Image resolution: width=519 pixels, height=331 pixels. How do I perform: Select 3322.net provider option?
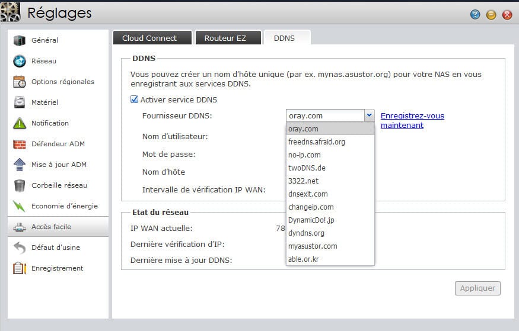pos(330,181)
